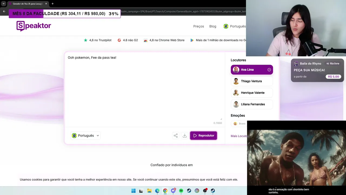Open Spotify from the taskbar

click(181, 191)
